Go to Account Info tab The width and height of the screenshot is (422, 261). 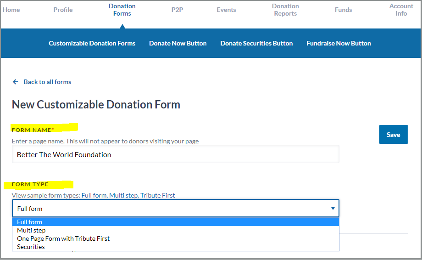click(401, 10)
